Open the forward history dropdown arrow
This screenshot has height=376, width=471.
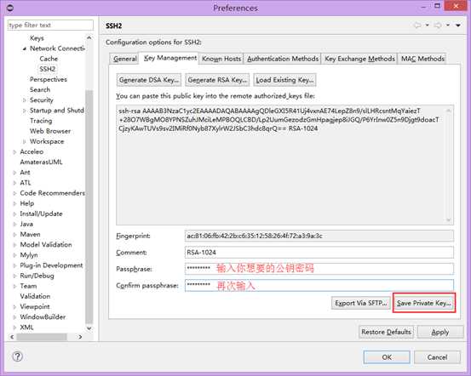[448, 26]
